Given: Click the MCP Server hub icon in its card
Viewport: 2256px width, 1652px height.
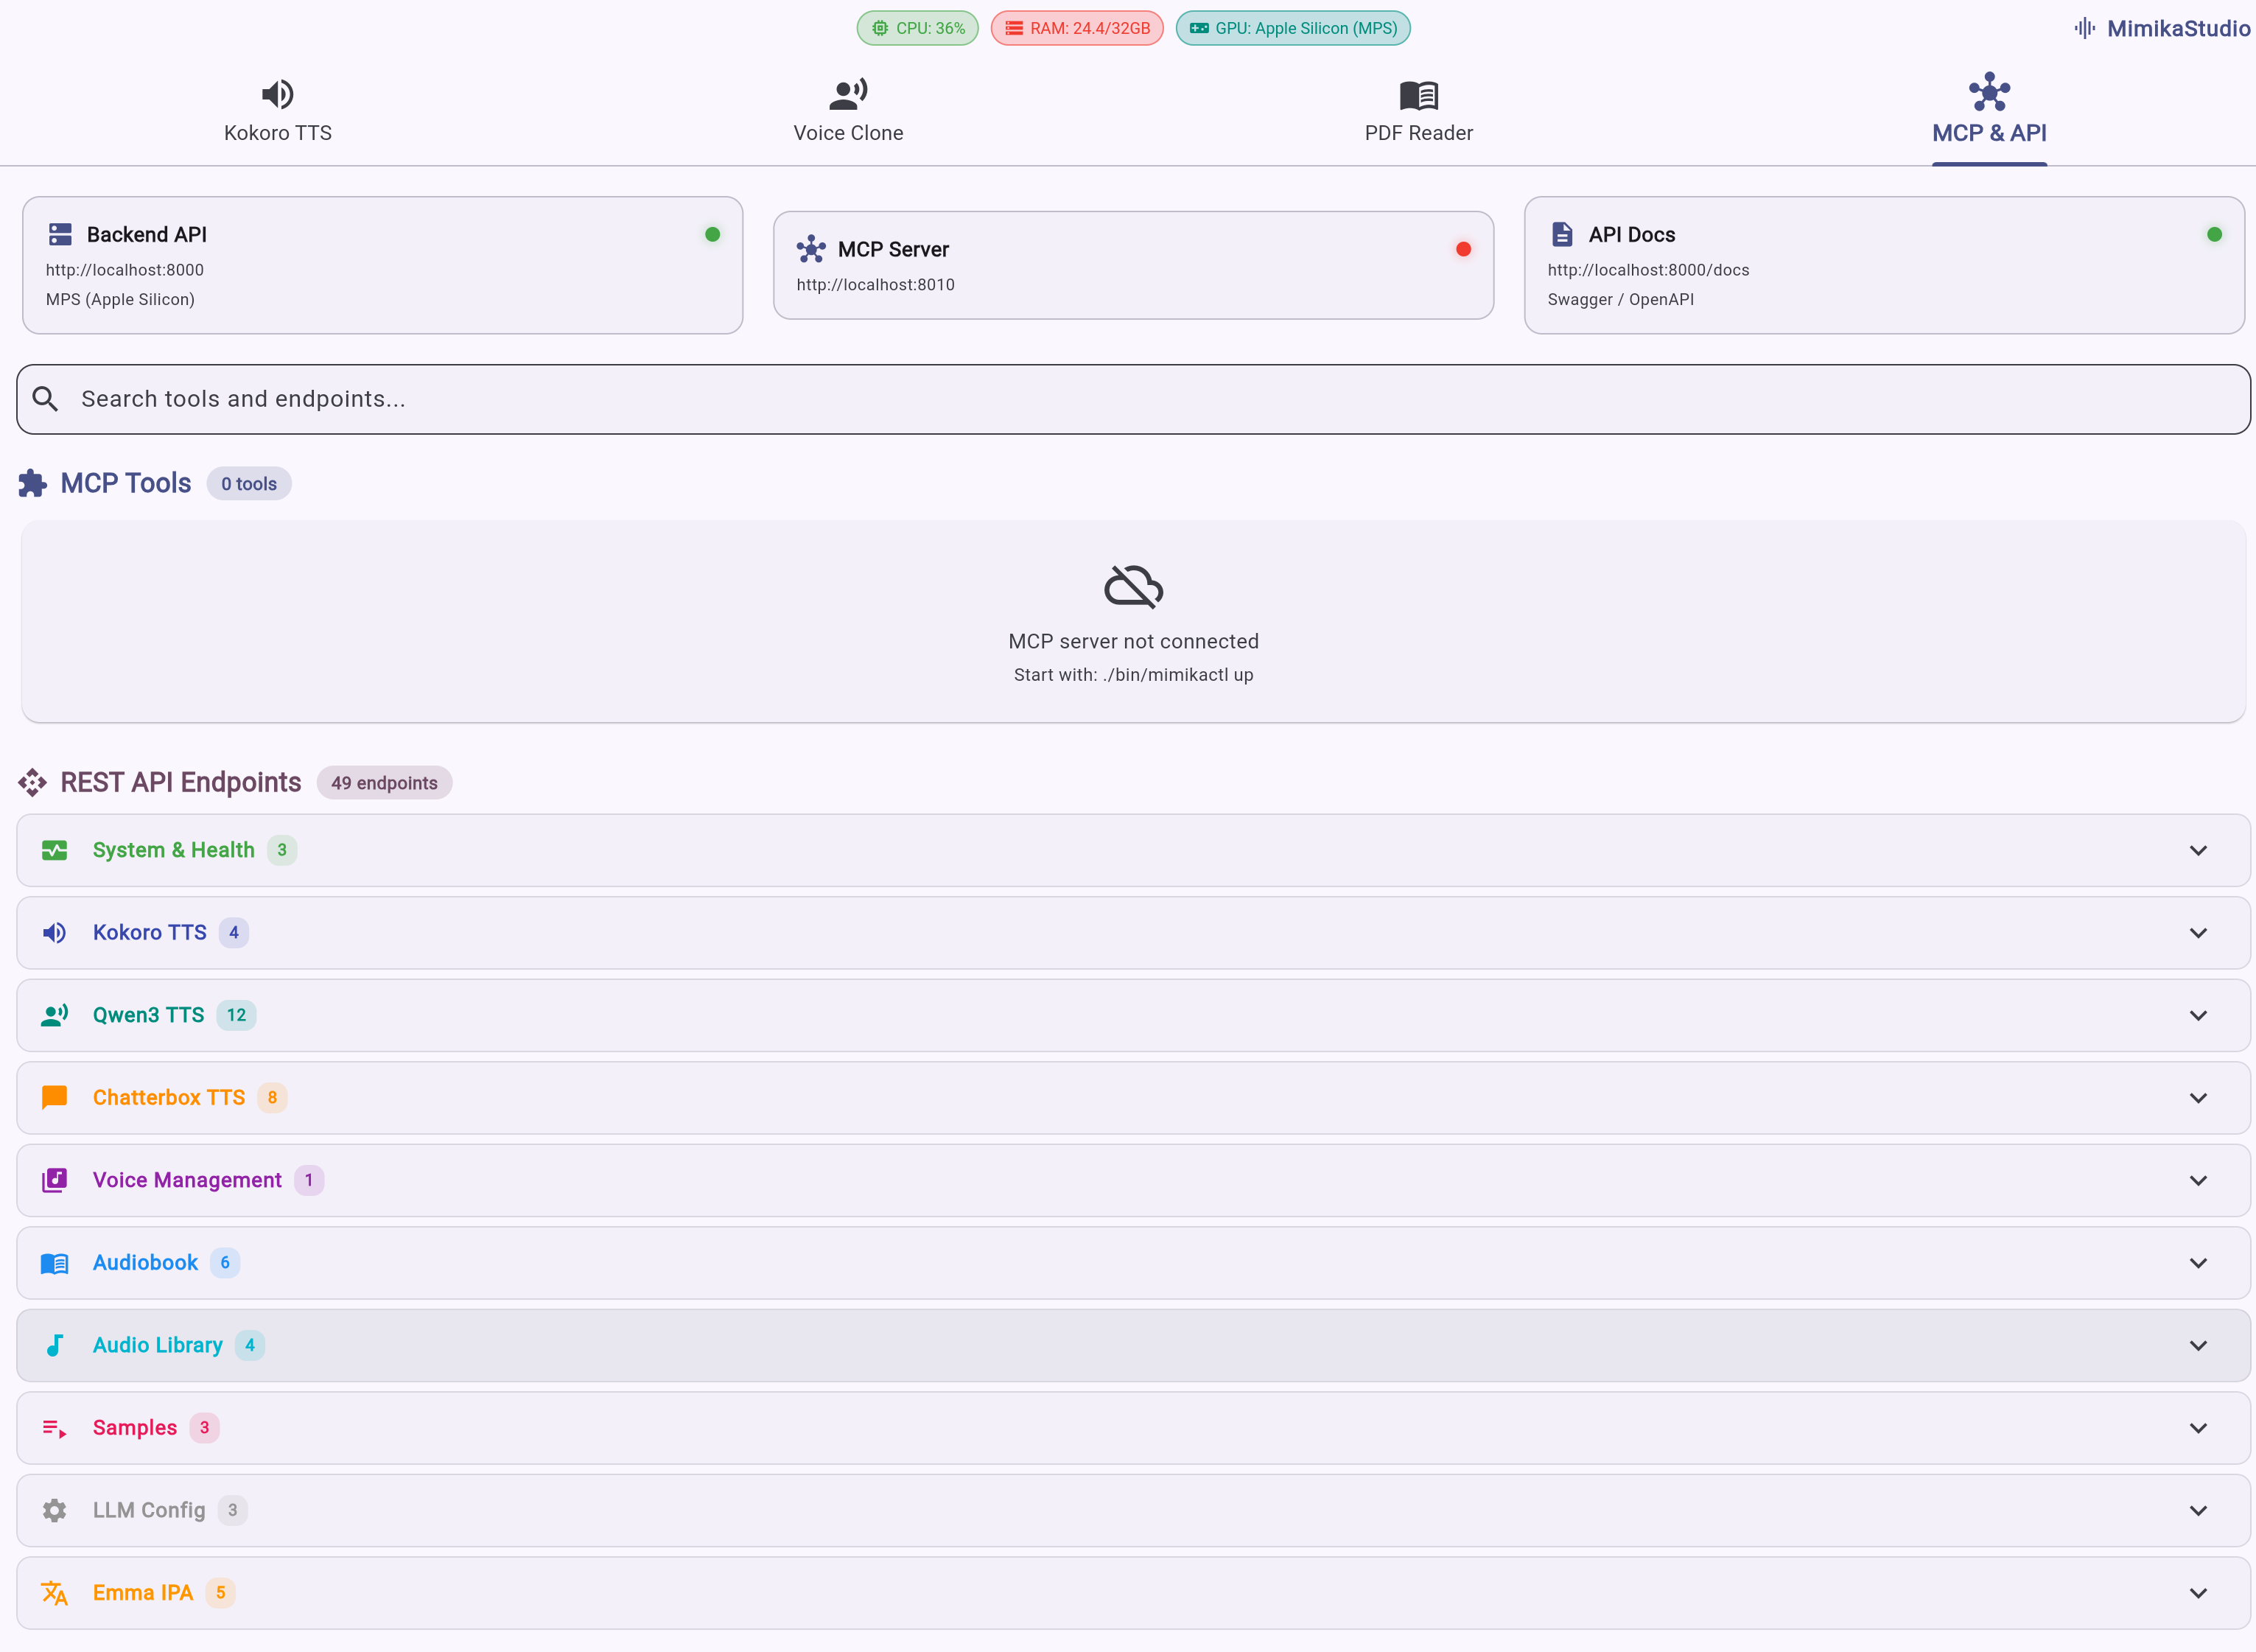Looking at the screenshot, I should (x=812, y=249).
